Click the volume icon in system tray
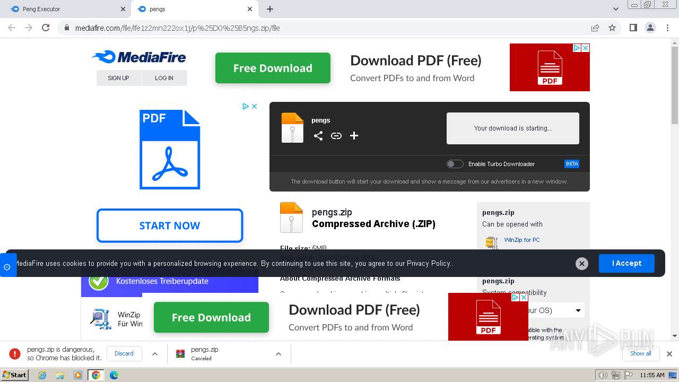The width and height of the screenshot is (679, 382). pos(603,375)
